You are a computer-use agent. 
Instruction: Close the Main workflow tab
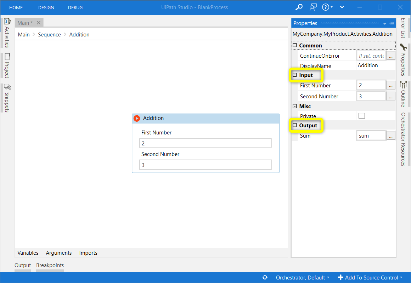pos(39,23)
